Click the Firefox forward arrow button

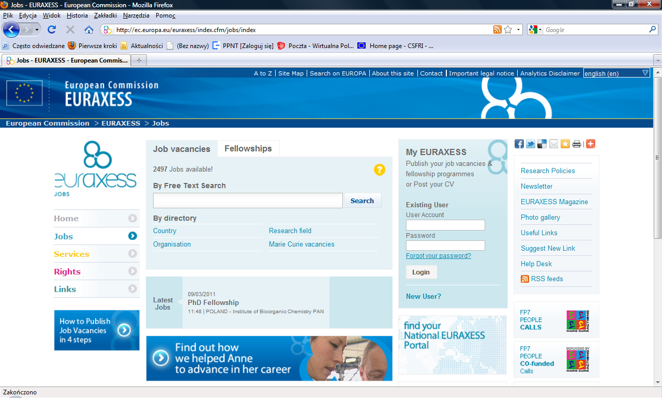point(27,29)
